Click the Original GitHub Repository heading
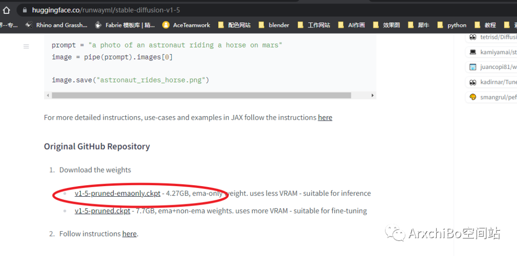This screenshot has width=517, height=256. coord(97,146)
